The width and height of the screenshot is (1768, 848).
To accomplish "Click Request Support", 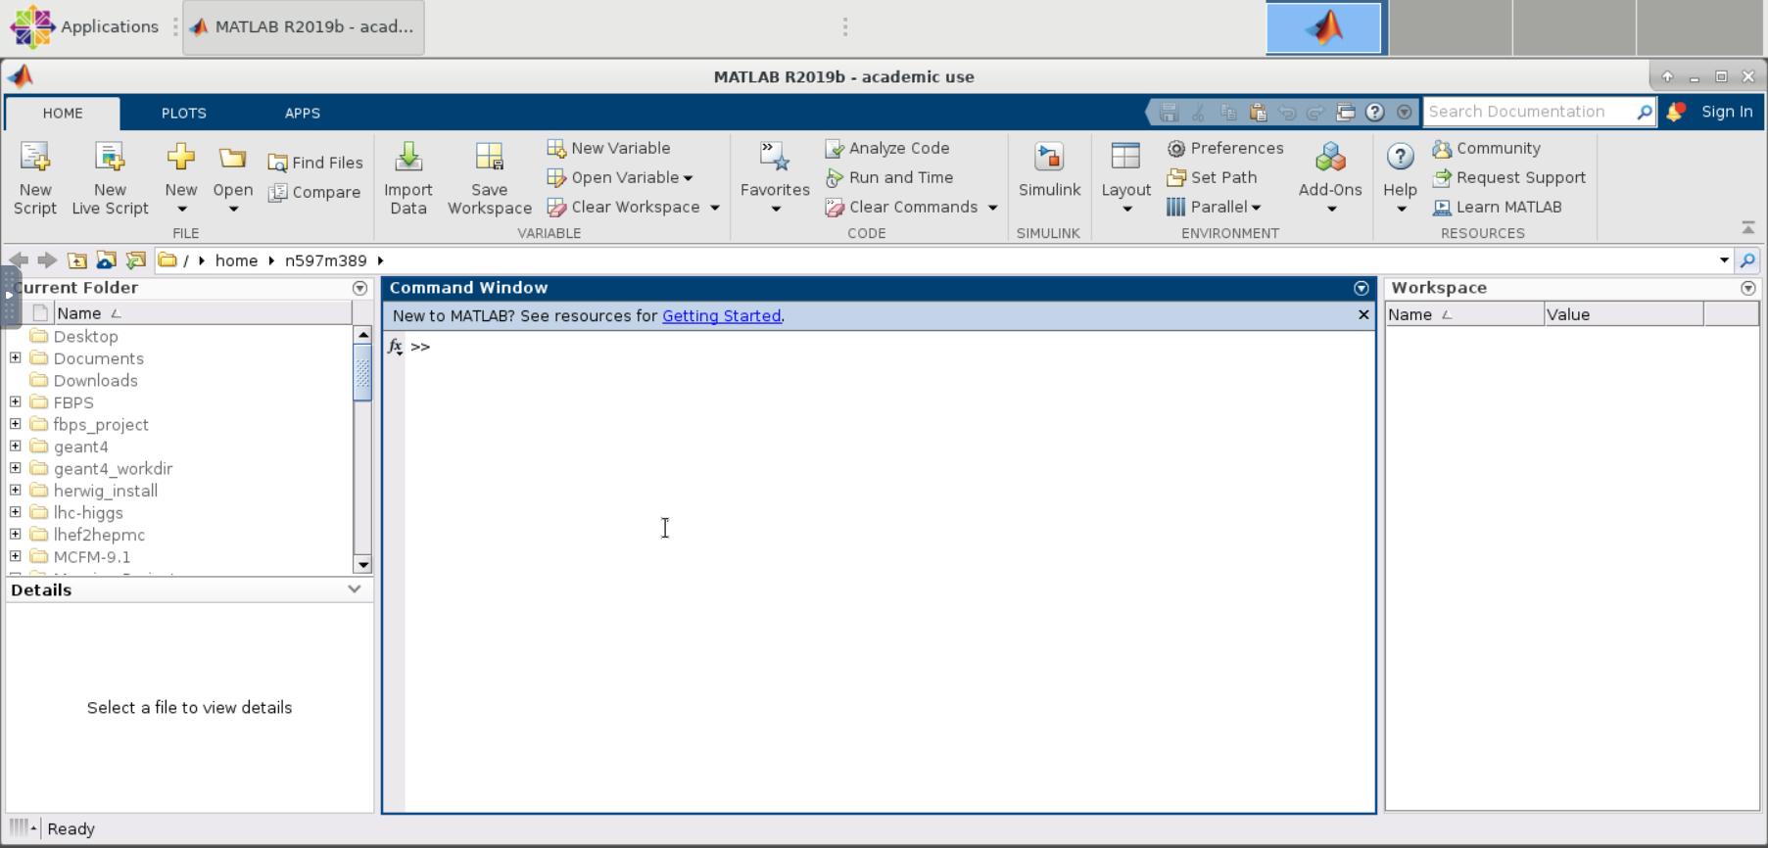I will (1508, 177).
